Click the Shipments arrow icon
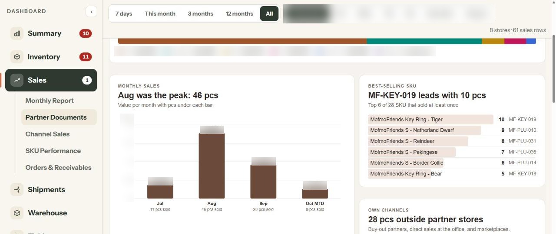This screenshot has width=556, height=234. [x=17, y=189]
